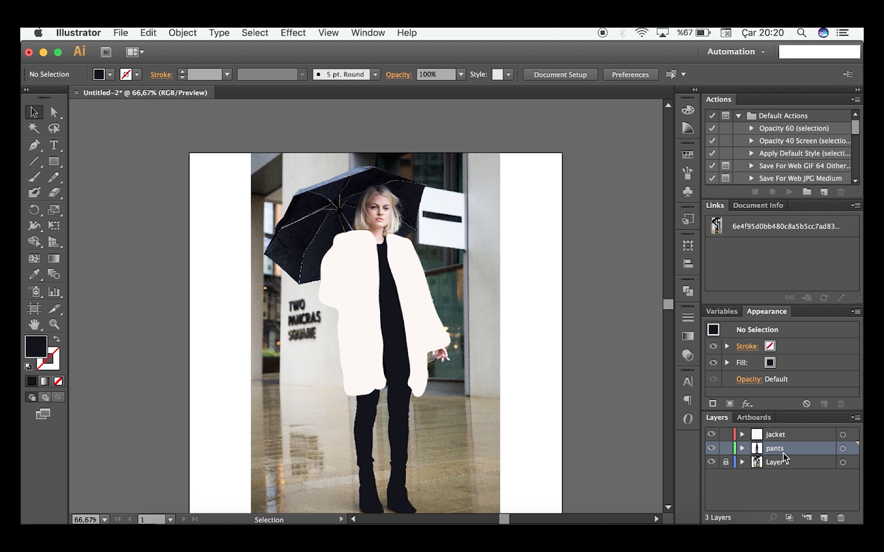
Task: Open the Effect menu
Action: (x=293, y=33)
